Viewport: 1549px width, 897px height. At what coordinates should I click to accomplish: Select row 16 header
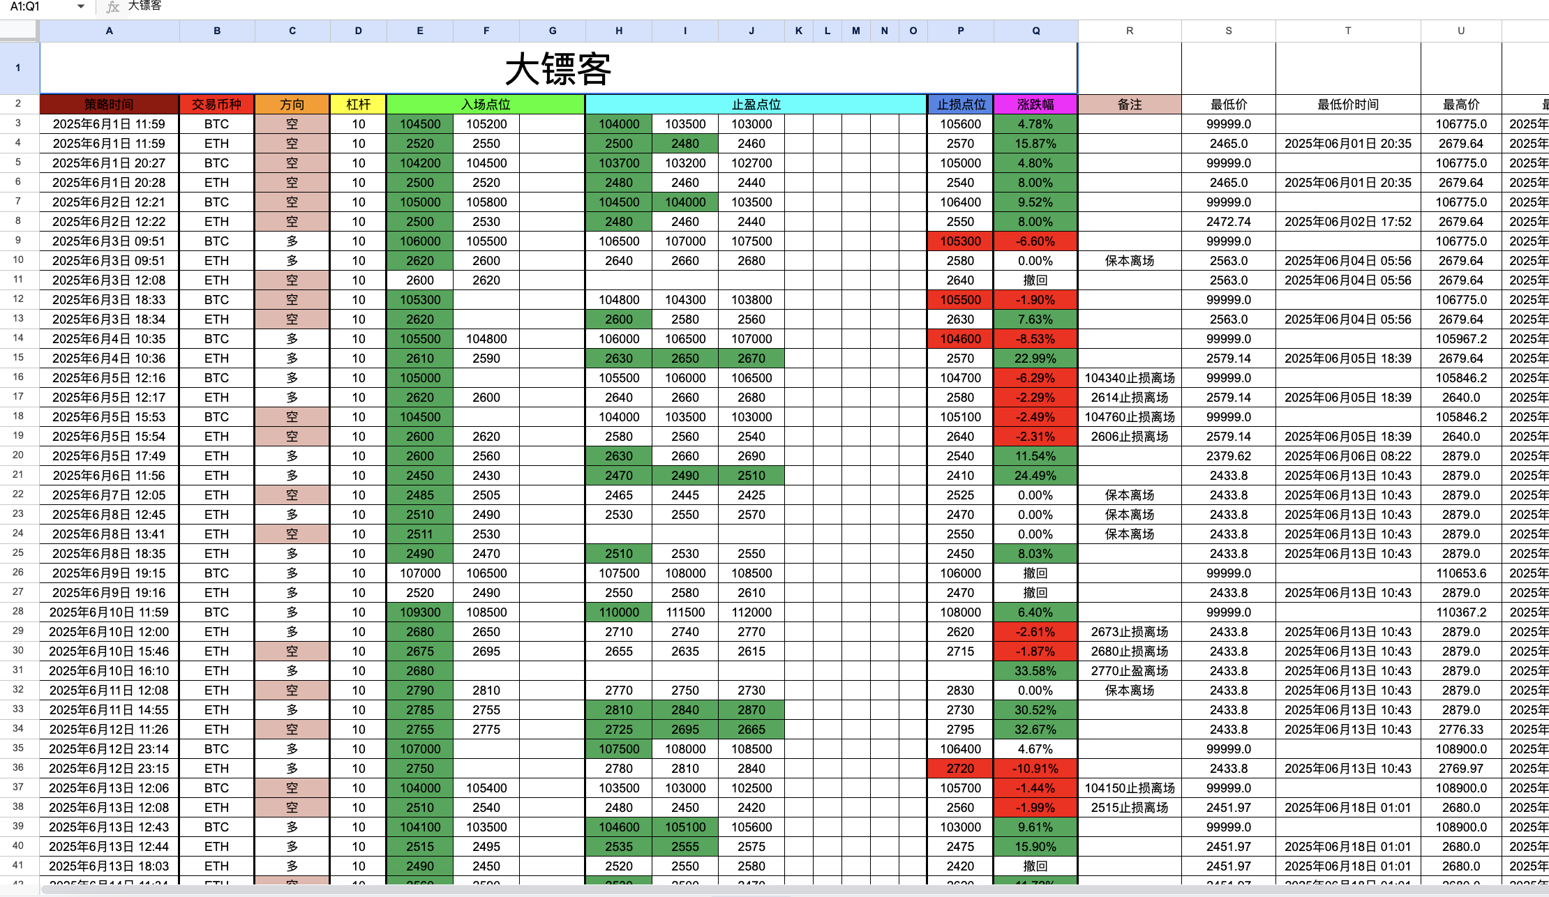(x=18, y=377)
